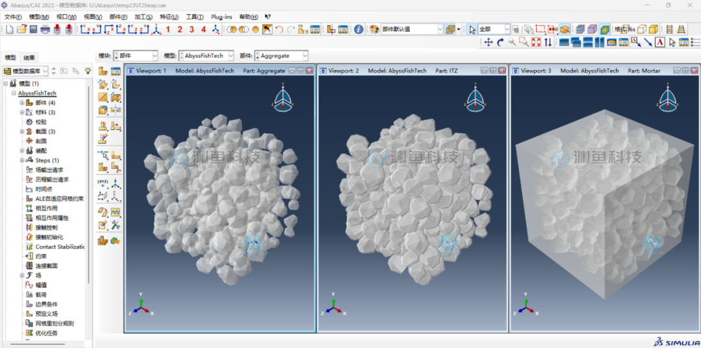Select the Partition Face tool

(116, 155)
